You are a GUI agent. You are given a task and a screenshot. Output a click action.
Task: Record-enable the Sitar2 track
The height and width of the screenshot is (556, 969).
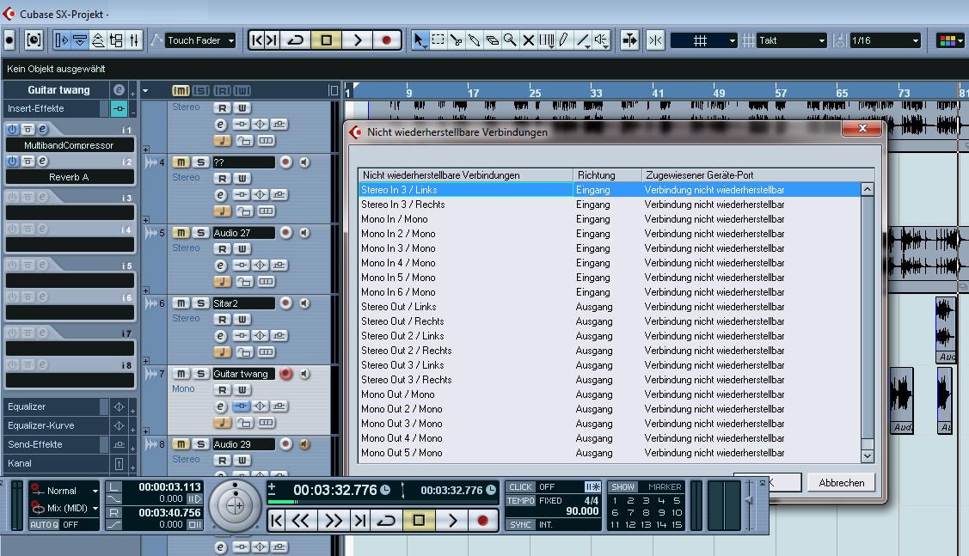coord(285,303)
